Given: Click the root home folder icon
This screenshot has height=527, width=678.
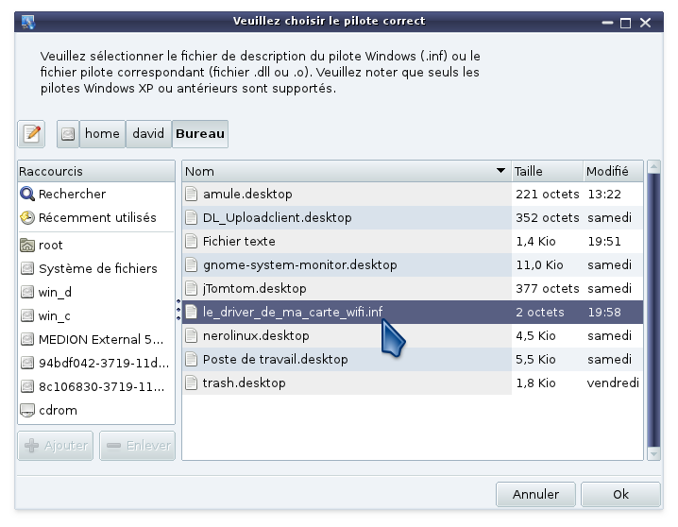Looking at the screenshot, I should coord(27,246).
